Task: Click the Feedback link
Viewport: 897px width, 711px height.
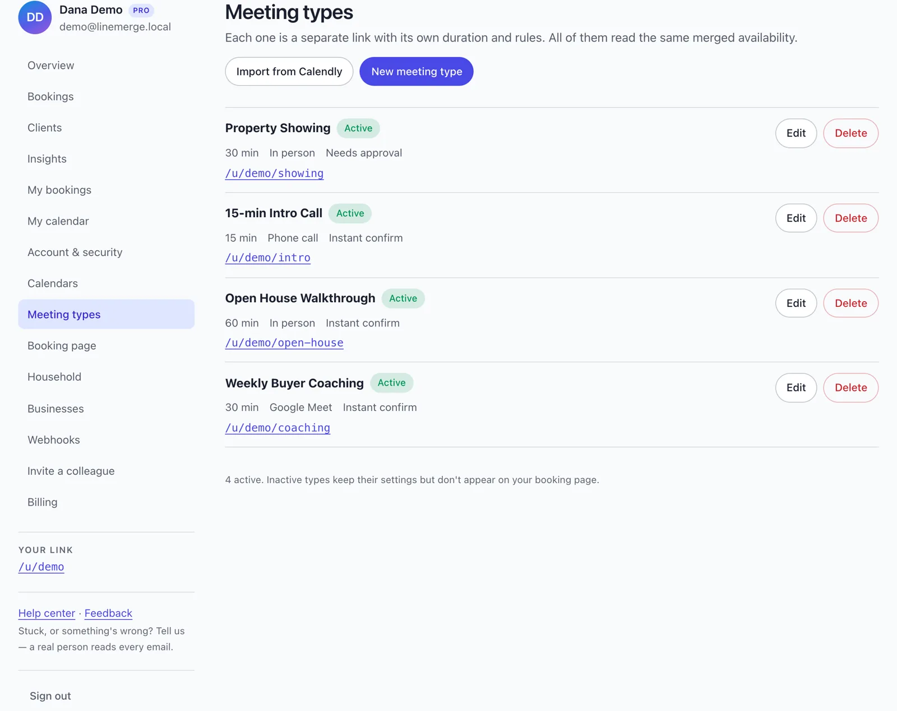Action: click(x=108, y=613)
